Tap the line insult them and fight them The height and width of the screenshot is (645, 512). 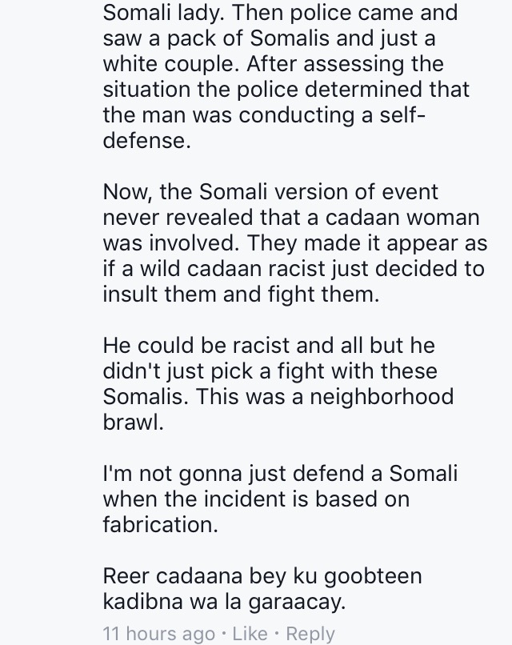241,294
